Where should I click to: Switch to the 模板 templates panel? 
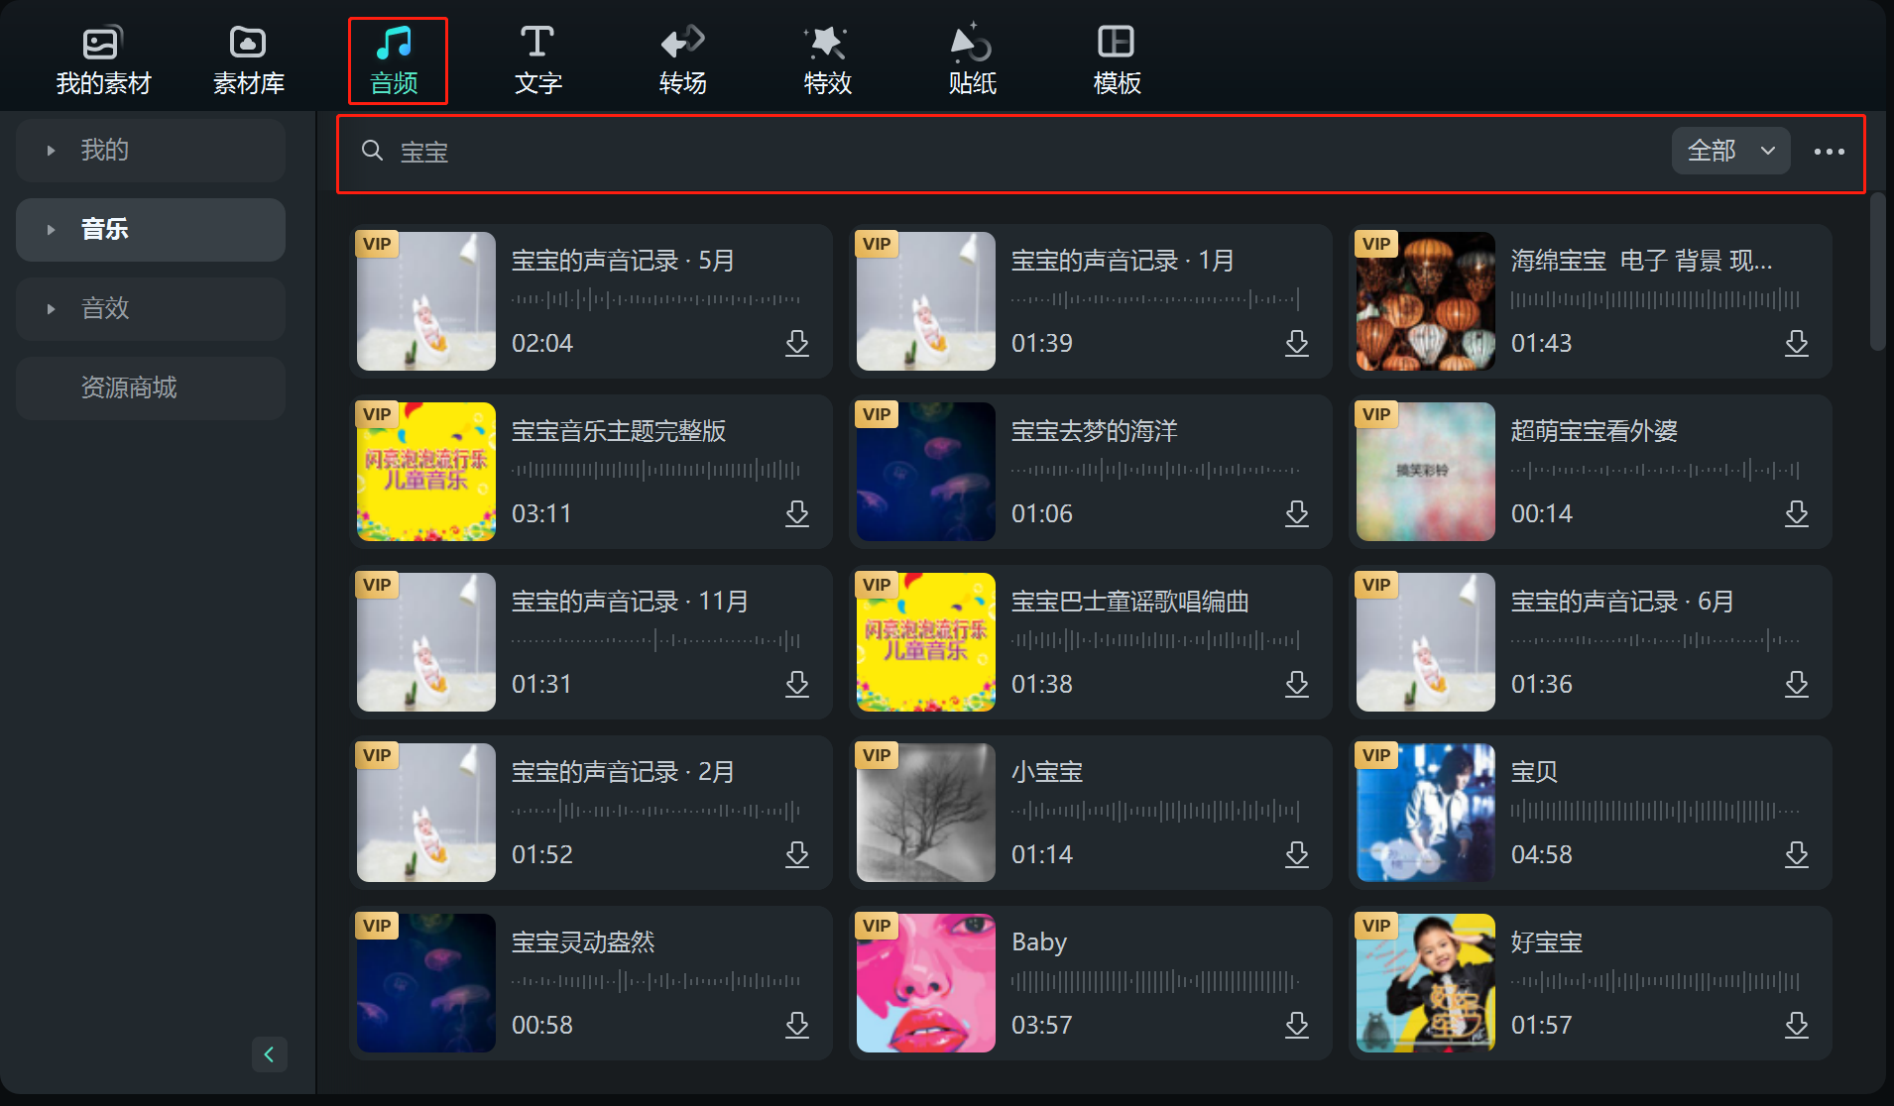[x=1117, y=57]
